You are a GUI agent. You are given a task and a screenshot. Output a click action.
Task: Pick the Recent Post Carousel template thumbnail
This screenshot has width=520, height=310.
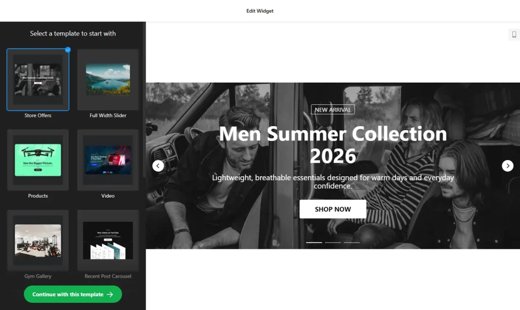tap(108, 240)
